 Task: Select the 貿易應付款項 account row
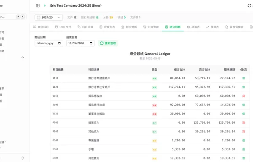[x=150, y=105]
